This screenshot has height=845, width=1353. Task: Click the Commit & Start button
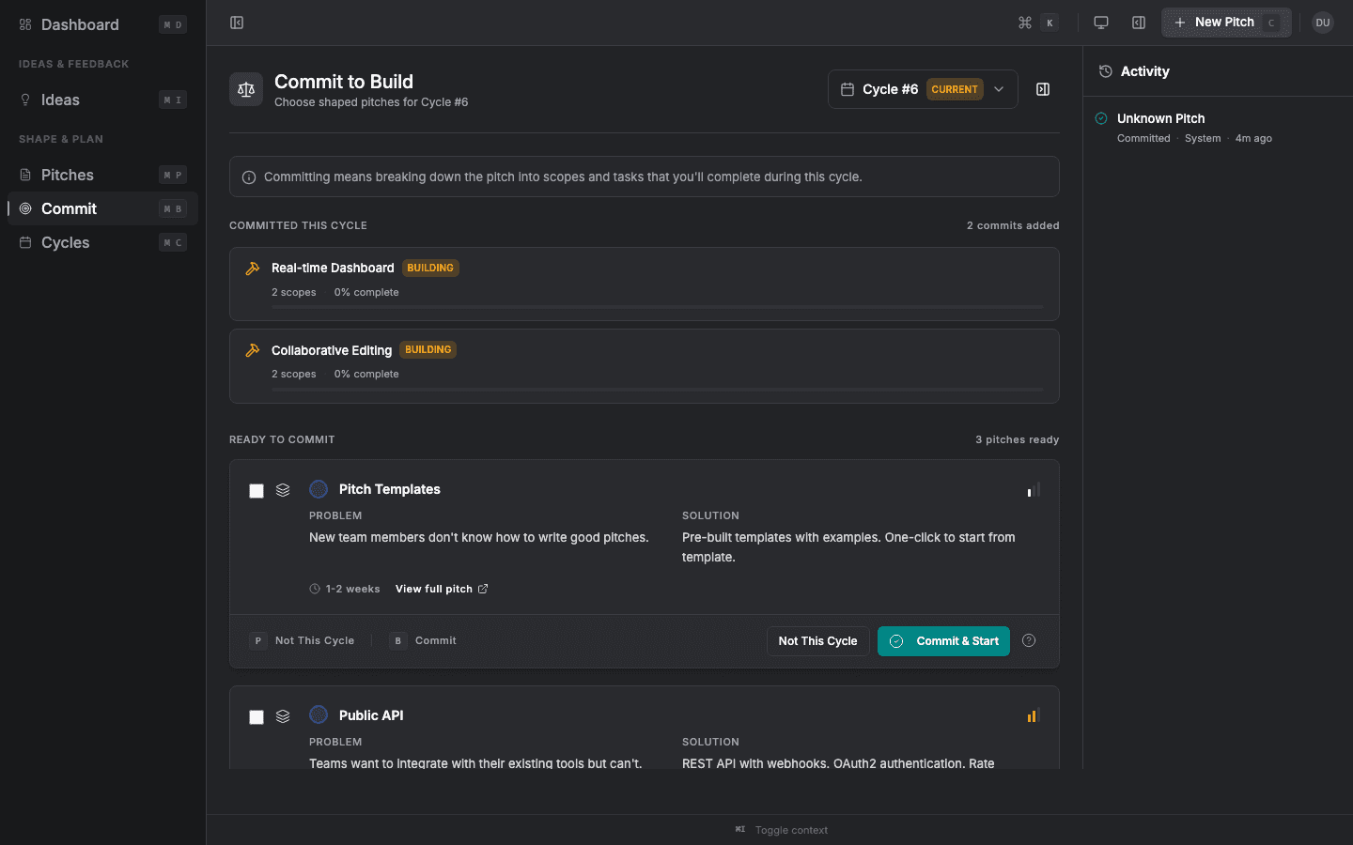(943, 641)
